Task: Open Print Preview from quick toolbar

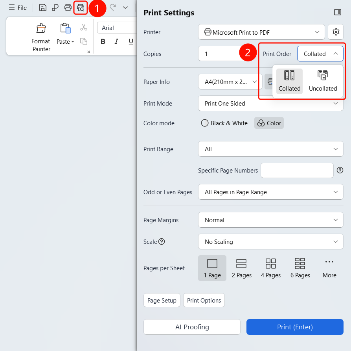Action: click(x=81, y=7)
